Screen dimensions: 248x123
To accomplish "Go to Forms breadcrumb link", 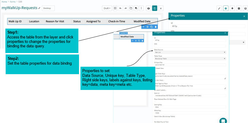I will tap(12, 1).
